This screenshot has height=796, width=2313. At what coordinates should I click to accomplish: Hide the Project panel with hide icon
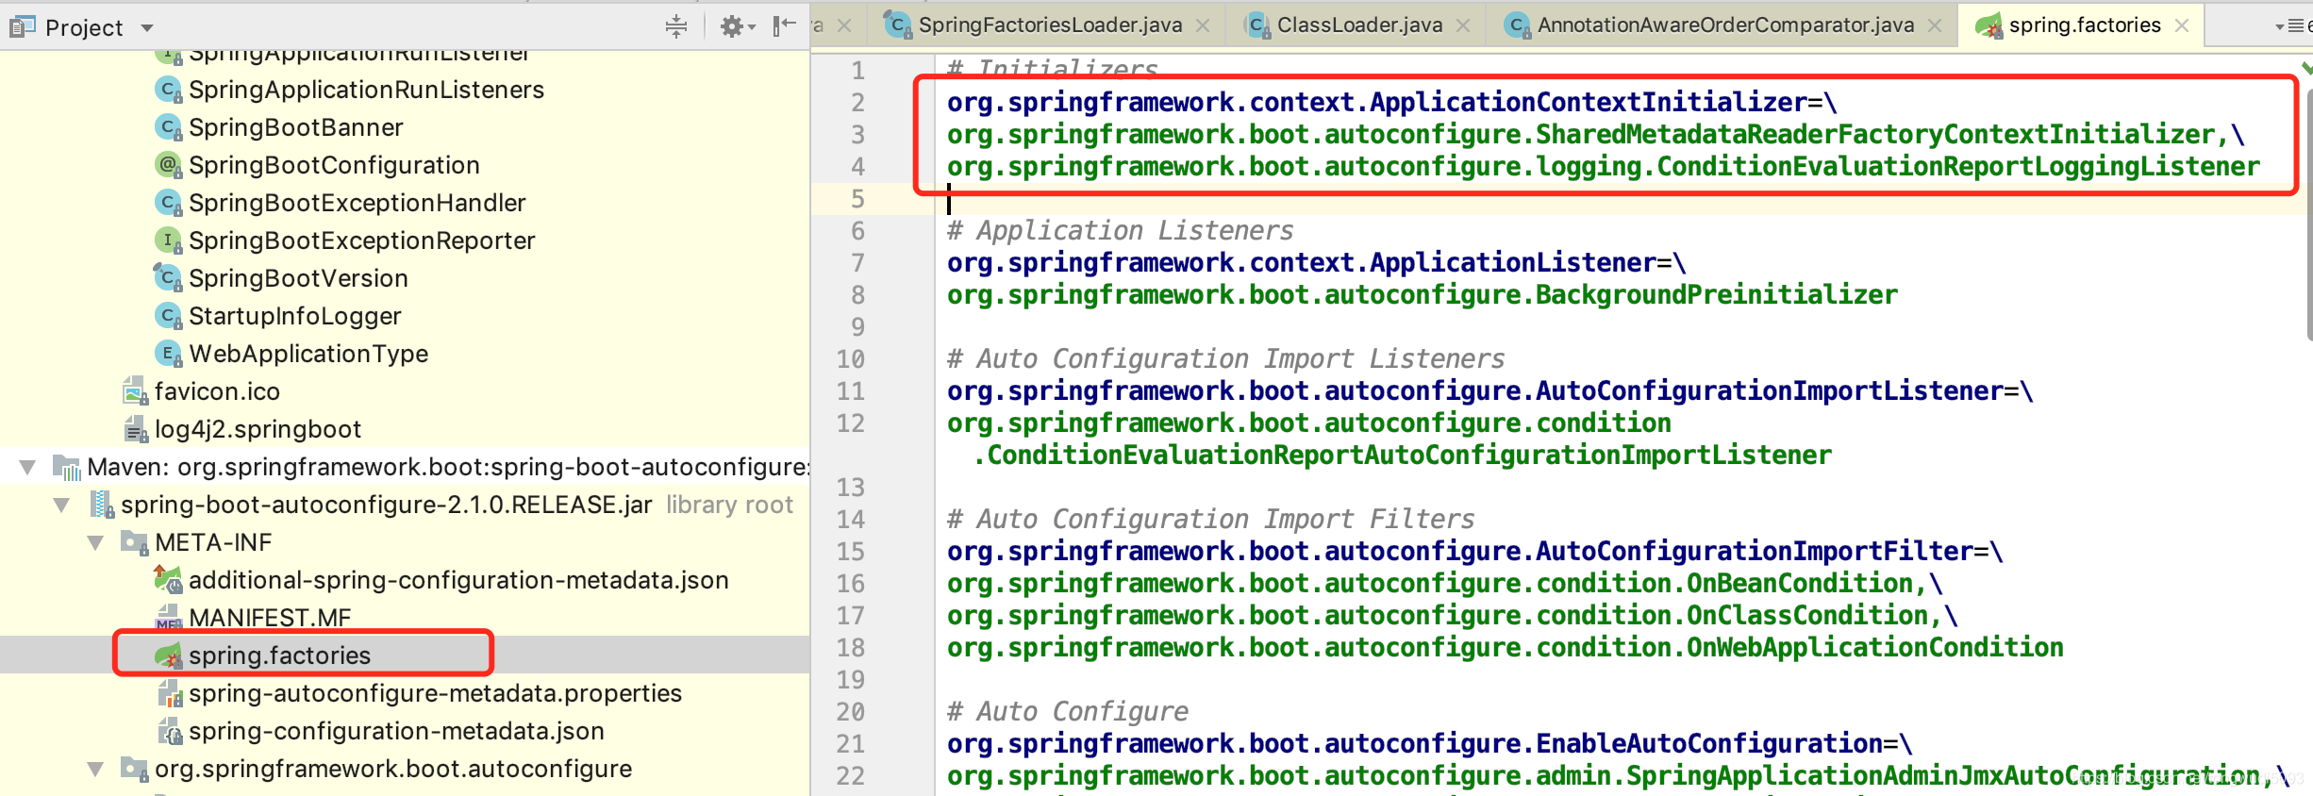tap(784, 26)
